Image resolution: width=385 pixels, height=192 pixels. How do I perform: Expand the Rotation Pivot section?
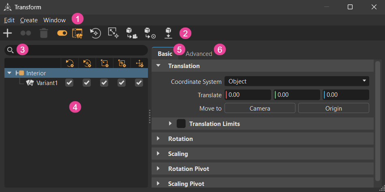158,169
